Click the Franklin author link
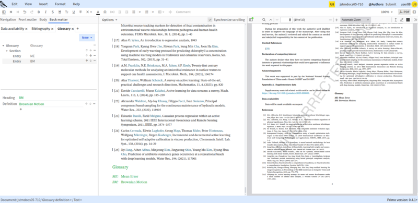The width and height of the screenshot is (418, 203). point(134,66)
